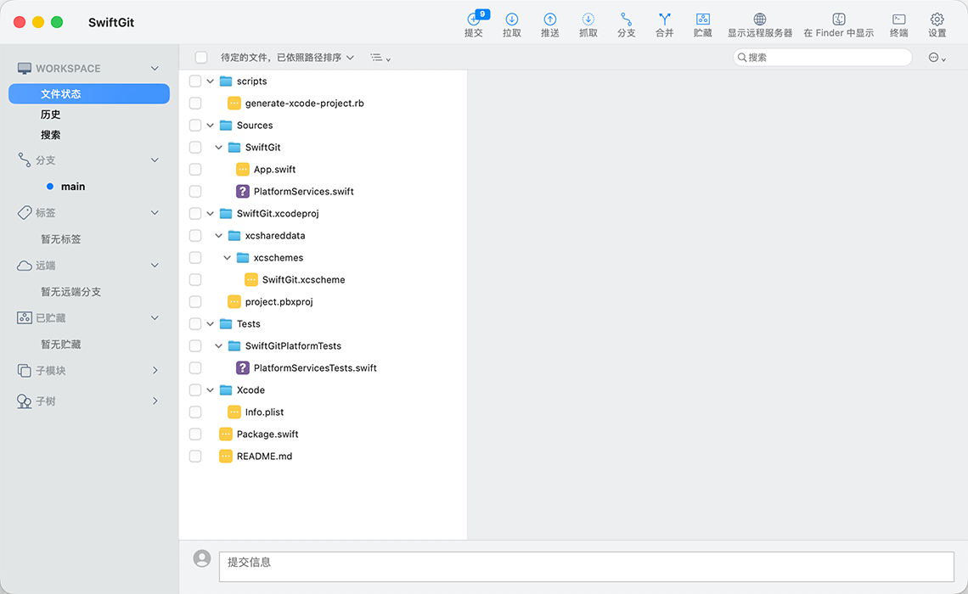
Task: Collapse the Xcode folder chevron
Action: point(211,389)
